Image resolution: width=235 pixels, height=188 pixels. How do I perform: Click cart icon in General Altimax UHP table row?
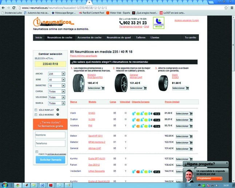(191, 149)
